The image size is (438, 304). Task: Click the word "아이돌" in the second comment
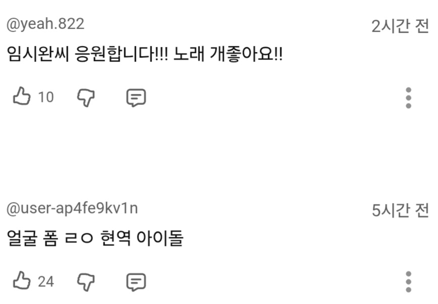(x=160, y=237)
